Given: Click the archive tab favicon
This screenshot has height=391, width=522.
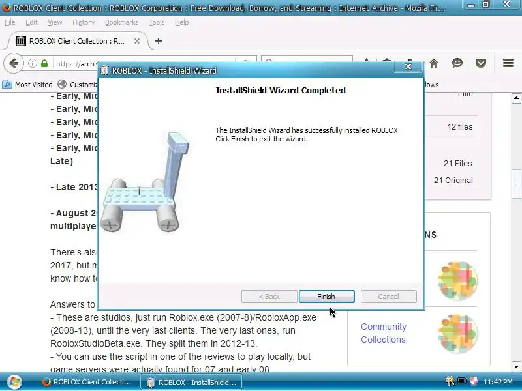Looking at the screenshot, I should tap(21, 41).
